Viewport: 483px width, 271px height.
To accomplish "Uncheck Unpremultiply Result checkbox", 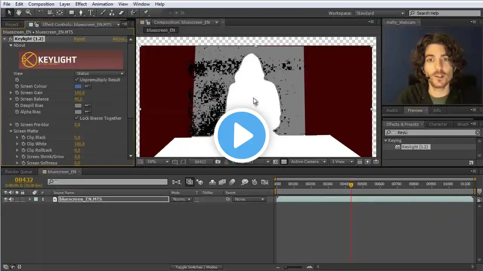I will point(77,80).
